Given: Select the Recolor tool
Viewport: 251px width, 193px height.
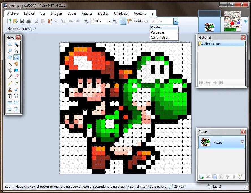Looking at the screenshot, I should click(16, 90).
